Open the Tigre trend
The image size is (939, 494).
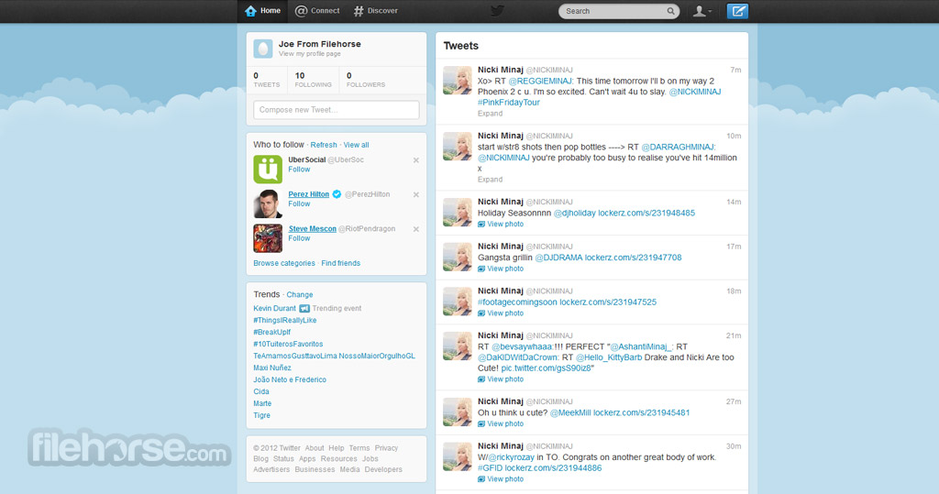tap(261, 415)
